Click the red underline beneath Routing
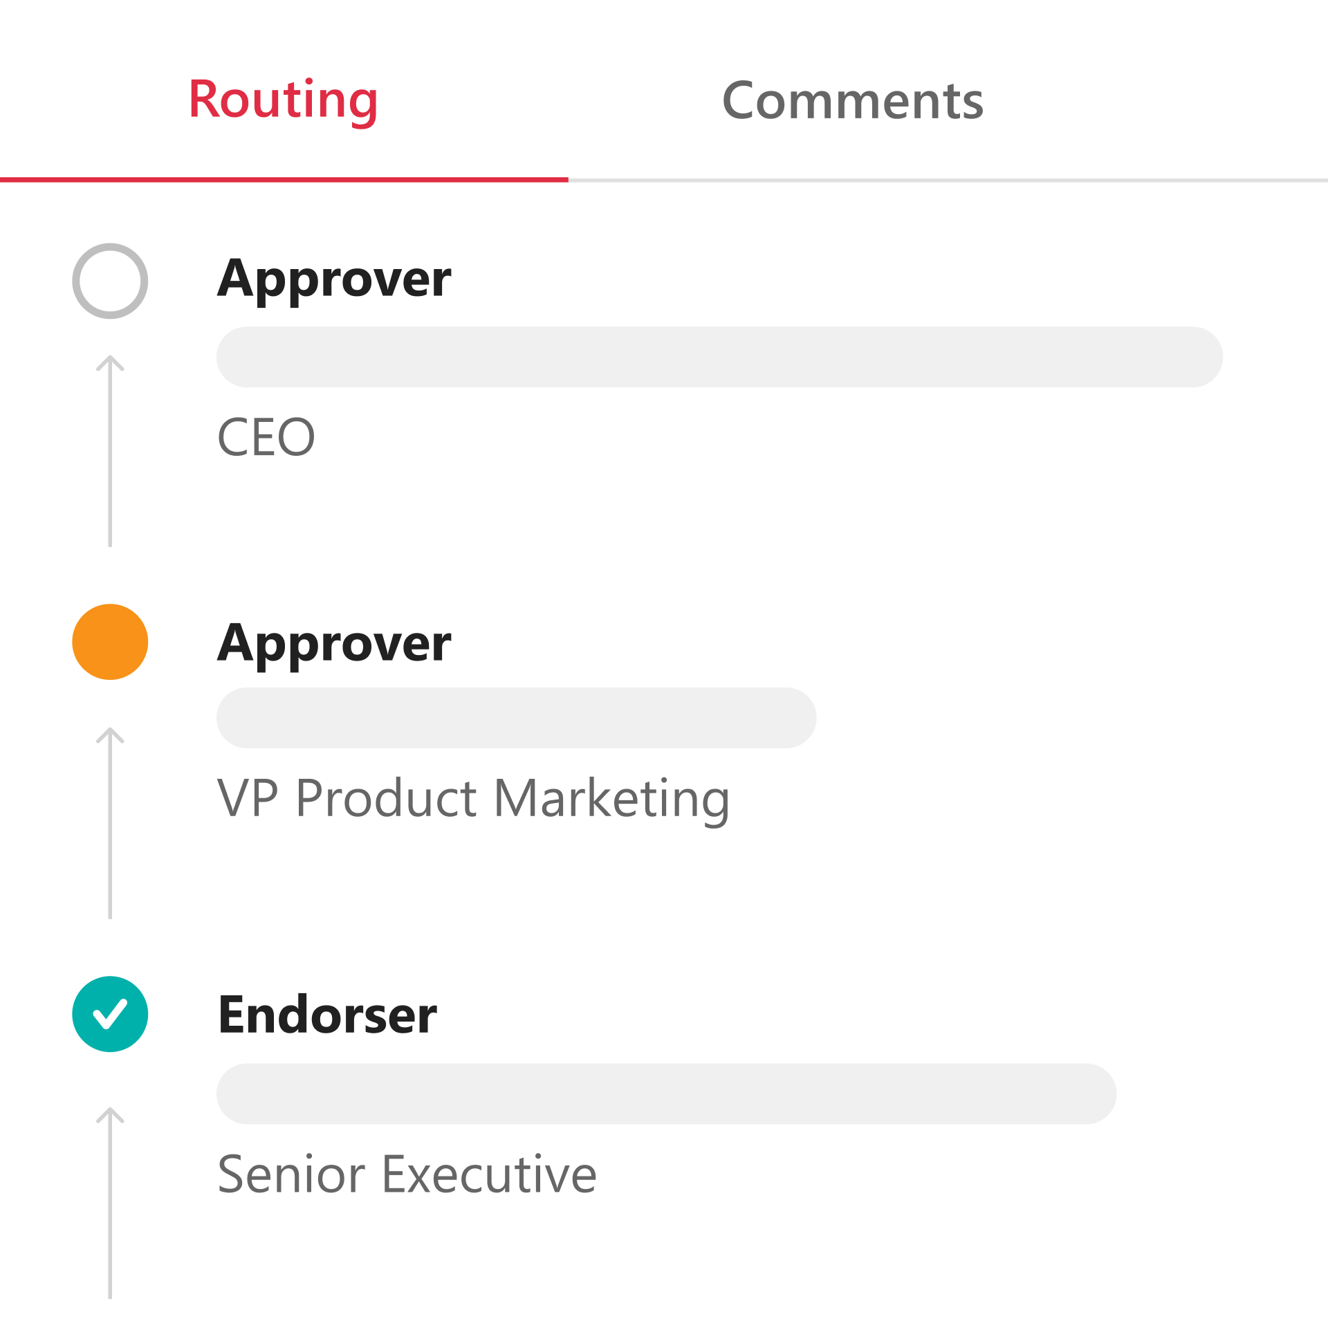 (x=284, y=180)
